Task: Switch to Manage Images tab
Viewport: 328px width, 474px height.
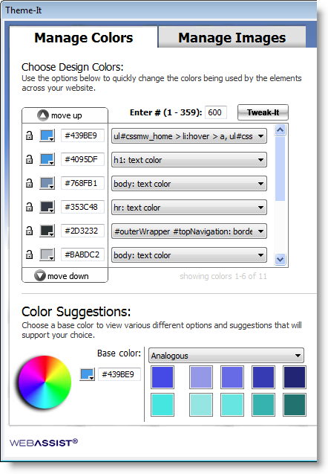Action: click(232, 37)
